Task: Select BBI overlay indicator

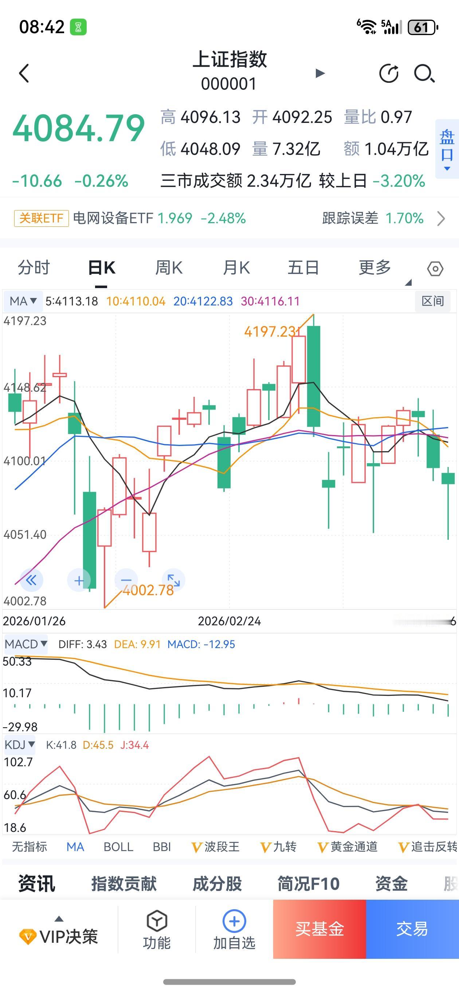Action: click(x=162, y=847)
